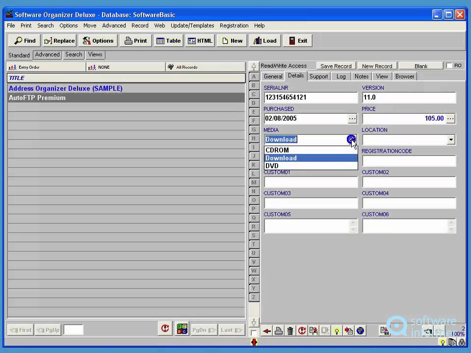
Task: Jump to letter A in alphabet index
Action: pos(254,77)
